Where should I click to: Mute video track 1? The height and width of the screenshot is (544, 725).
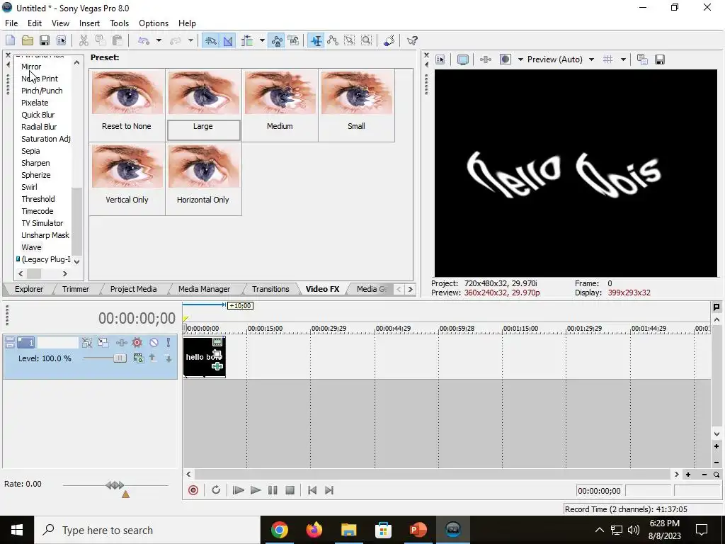pos(154,343)
